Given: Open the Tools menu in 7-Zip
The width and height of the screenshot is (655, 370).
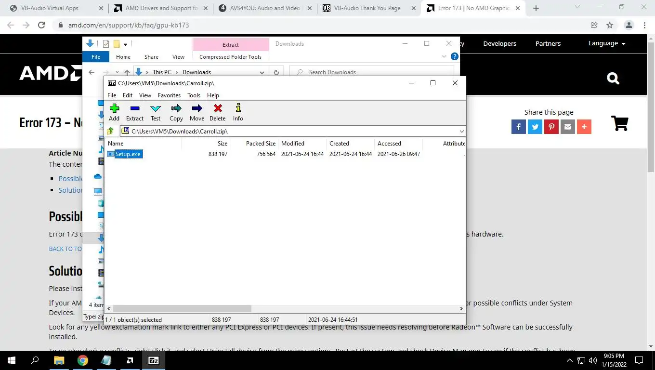Looking at the screenshot, I should (x=194, y=95).
